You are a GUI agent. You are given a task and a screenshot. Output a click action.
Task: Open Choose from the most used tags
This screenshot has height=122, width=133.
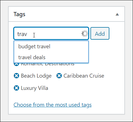pos(53,105)
